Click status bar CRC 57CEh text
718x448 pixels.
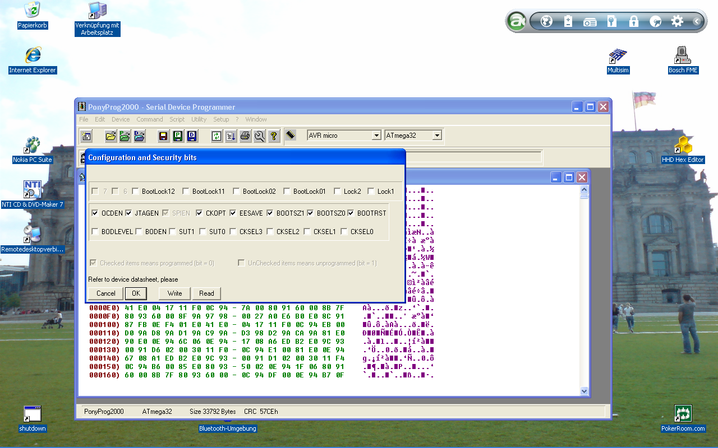[x=261, y=412]
